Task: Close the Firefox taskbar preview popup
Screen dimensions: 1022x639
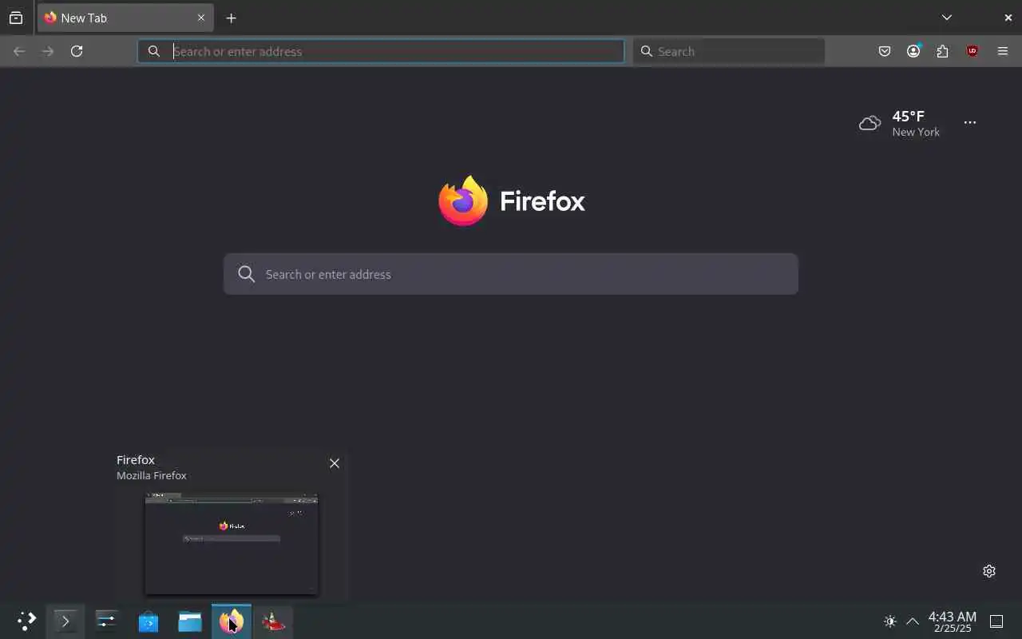Action: tap(335, 463)
